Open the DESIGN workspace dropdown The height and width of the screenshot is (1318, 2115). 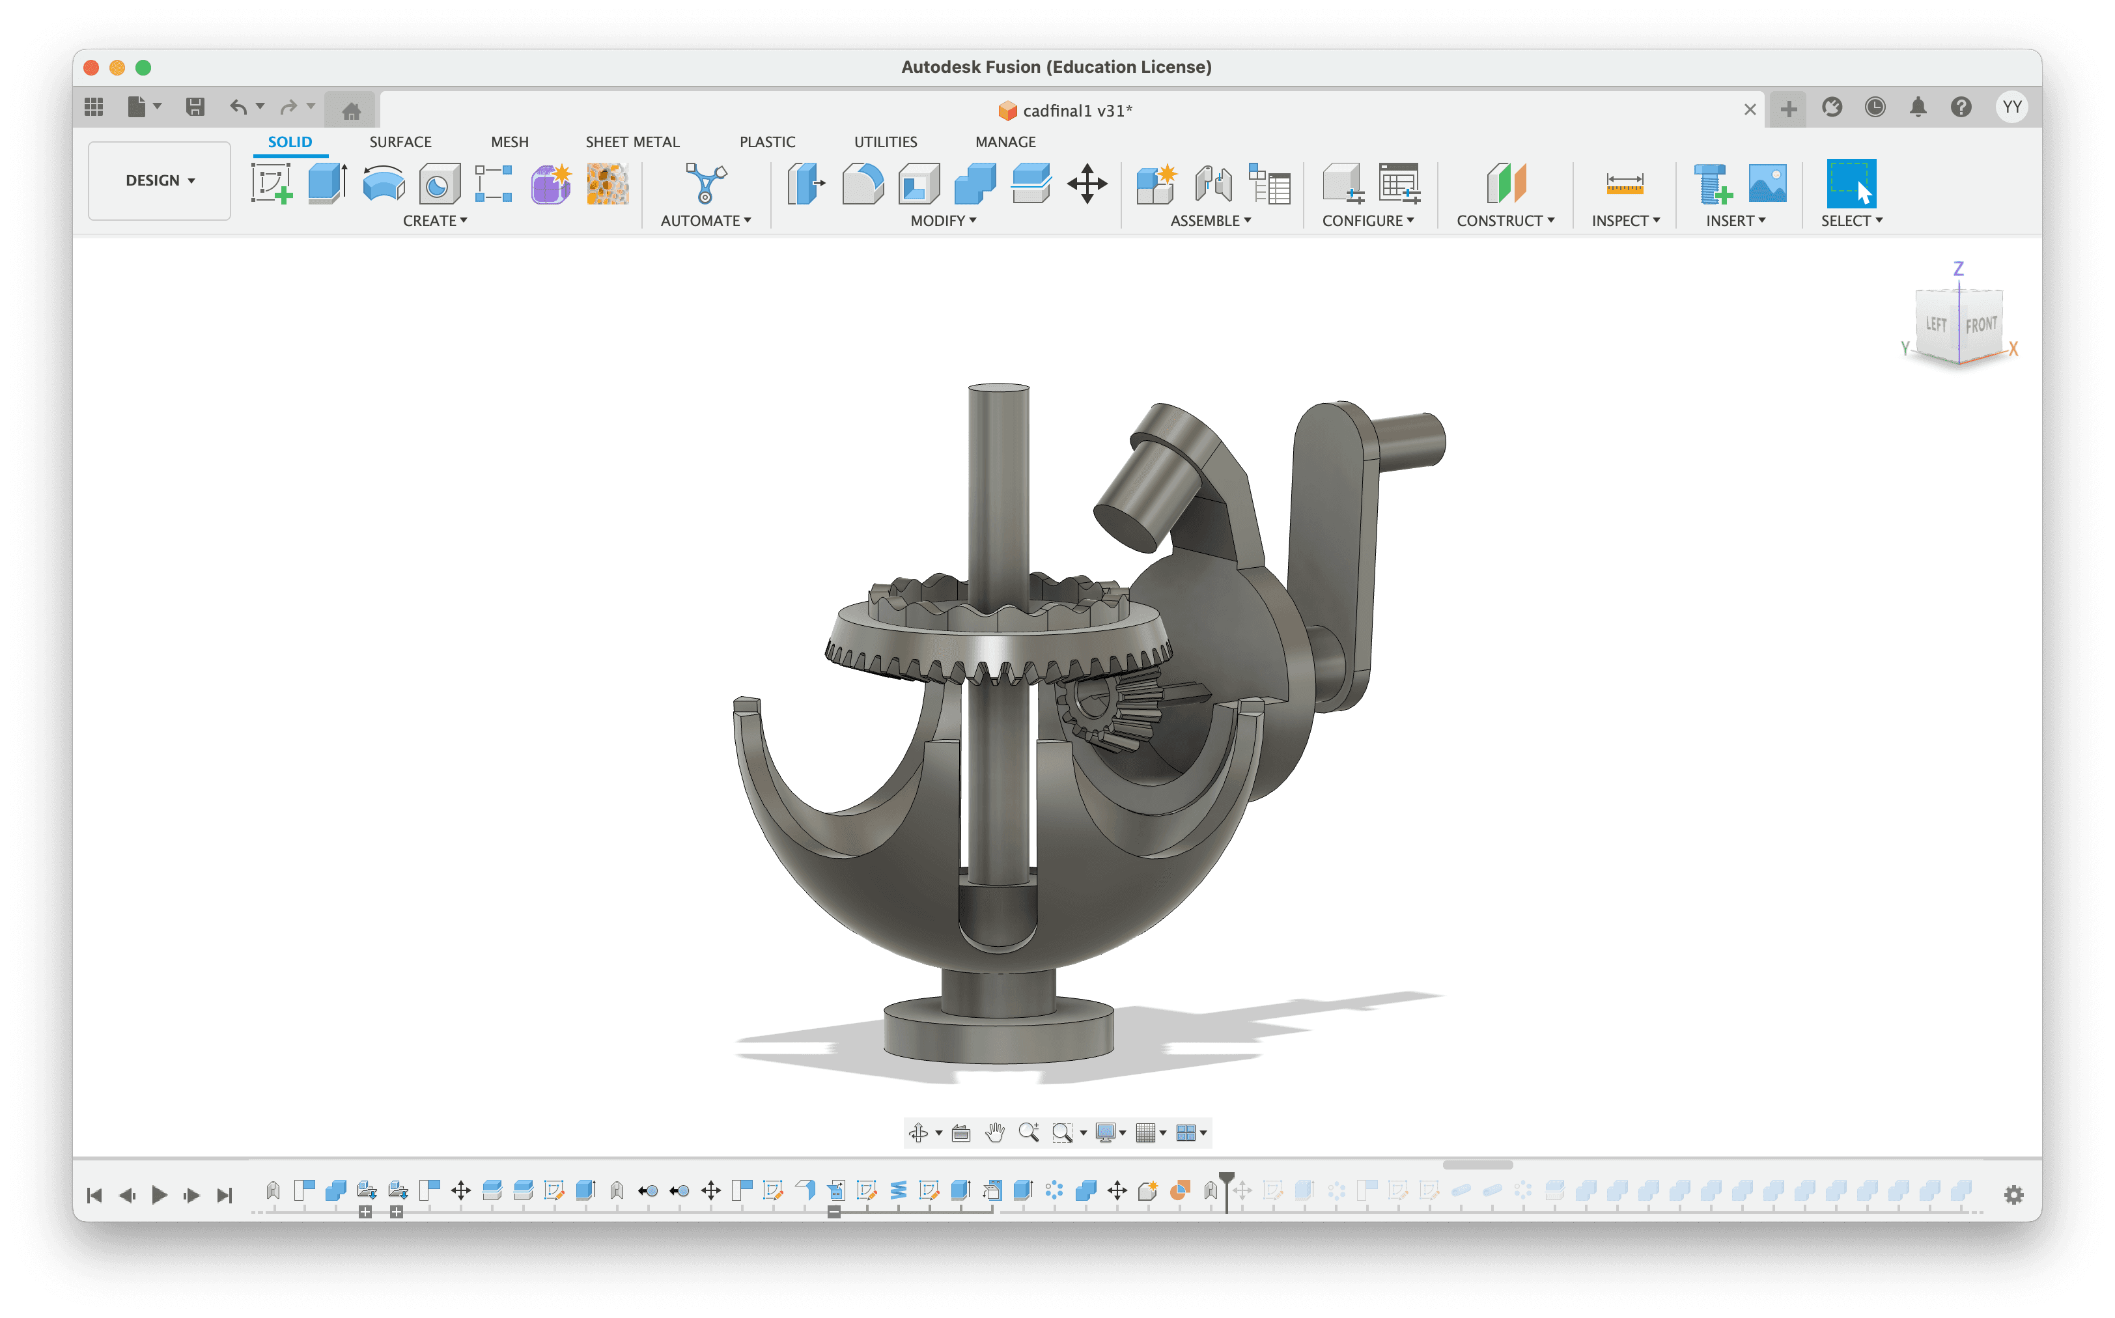(x=160, y=180)
